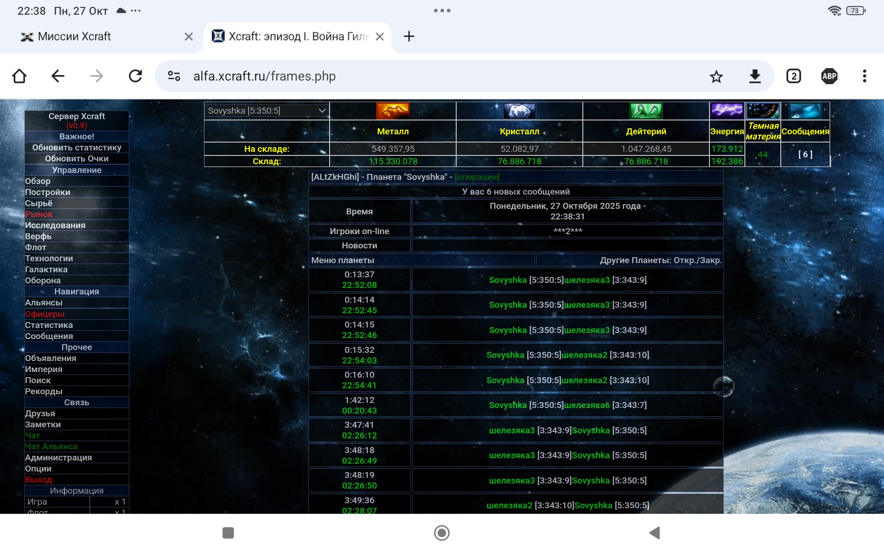The width and height of the screenshot is (884, 552).
Task: Click the AdBlock Plus extension icon
Action: tap(829, 76)
